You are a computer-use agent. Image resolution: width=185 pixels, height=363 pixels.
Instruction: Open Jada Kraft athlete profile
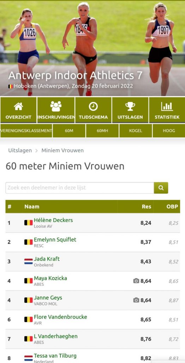(47, 259)
